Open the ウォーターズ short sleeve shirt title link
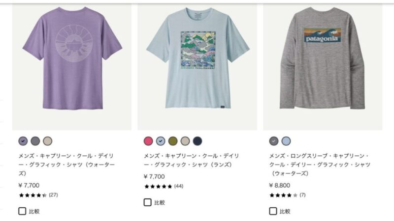 pos(66,165)
